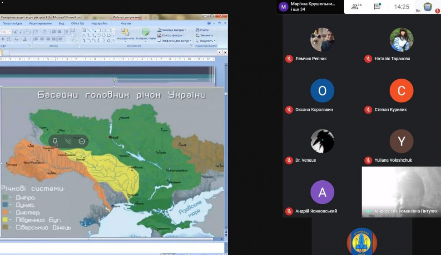
Task: Open the participants list showing 46
Action: click(357, 6)
